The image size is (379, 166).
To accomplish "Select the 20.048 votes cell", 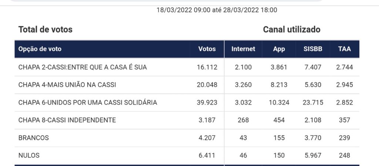I will (x=207, y=85).
